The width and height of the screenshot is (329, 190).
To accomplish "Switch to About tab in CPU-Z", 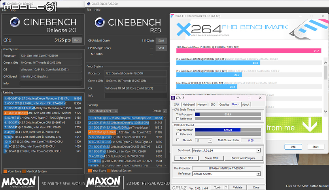I will coord(246,104).
